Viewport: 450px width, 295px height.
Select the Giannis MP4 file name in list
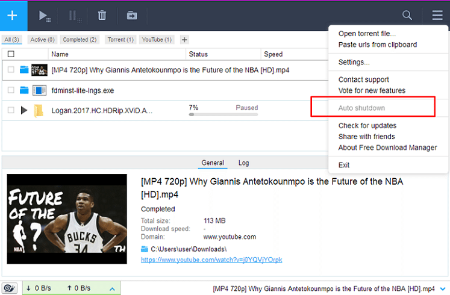pos(170,70)
